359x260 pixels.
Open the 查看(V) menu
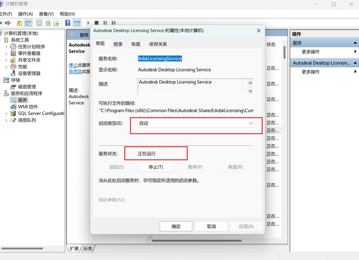[46, 14]
